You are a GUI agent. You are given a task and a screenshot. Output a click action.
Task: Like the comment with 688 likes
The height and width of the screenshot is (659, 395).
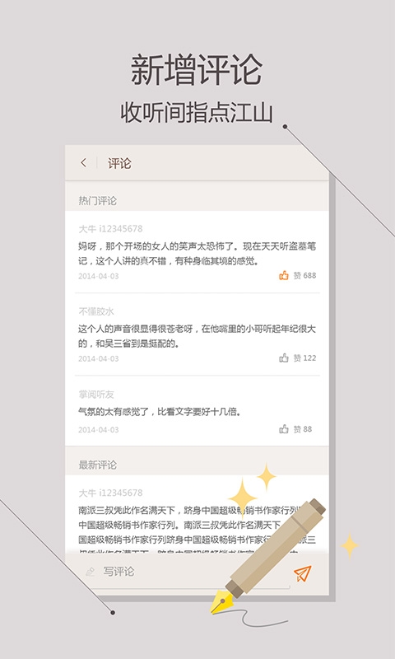point(284,276)
